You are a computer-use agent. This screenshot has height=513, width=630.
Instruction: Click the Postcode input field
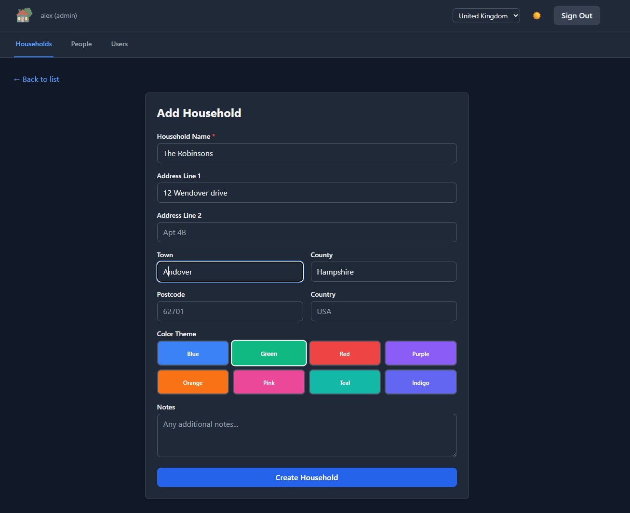[230, 311]
